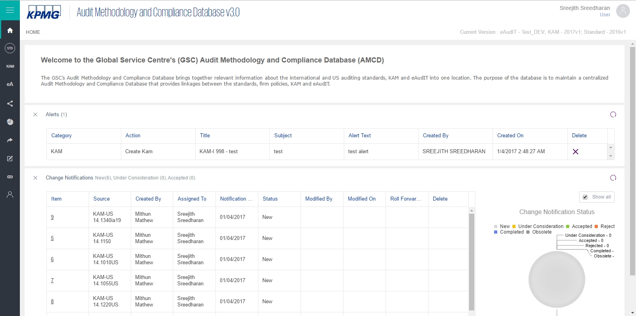Open notification item 6 link
This screenshot has height=316, width=636.
(52, 259)
